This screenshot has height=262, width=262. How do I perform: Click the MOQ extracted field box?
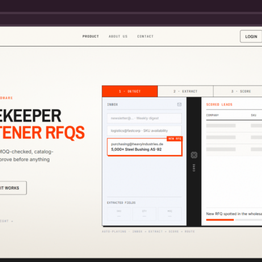click(x=170, y=214)
